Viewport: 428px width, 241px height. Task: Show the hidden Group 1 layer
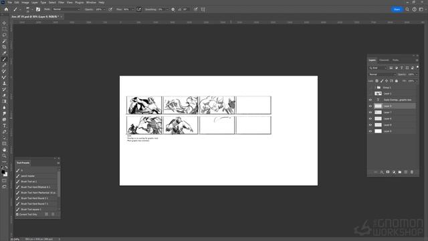(370, 88)
